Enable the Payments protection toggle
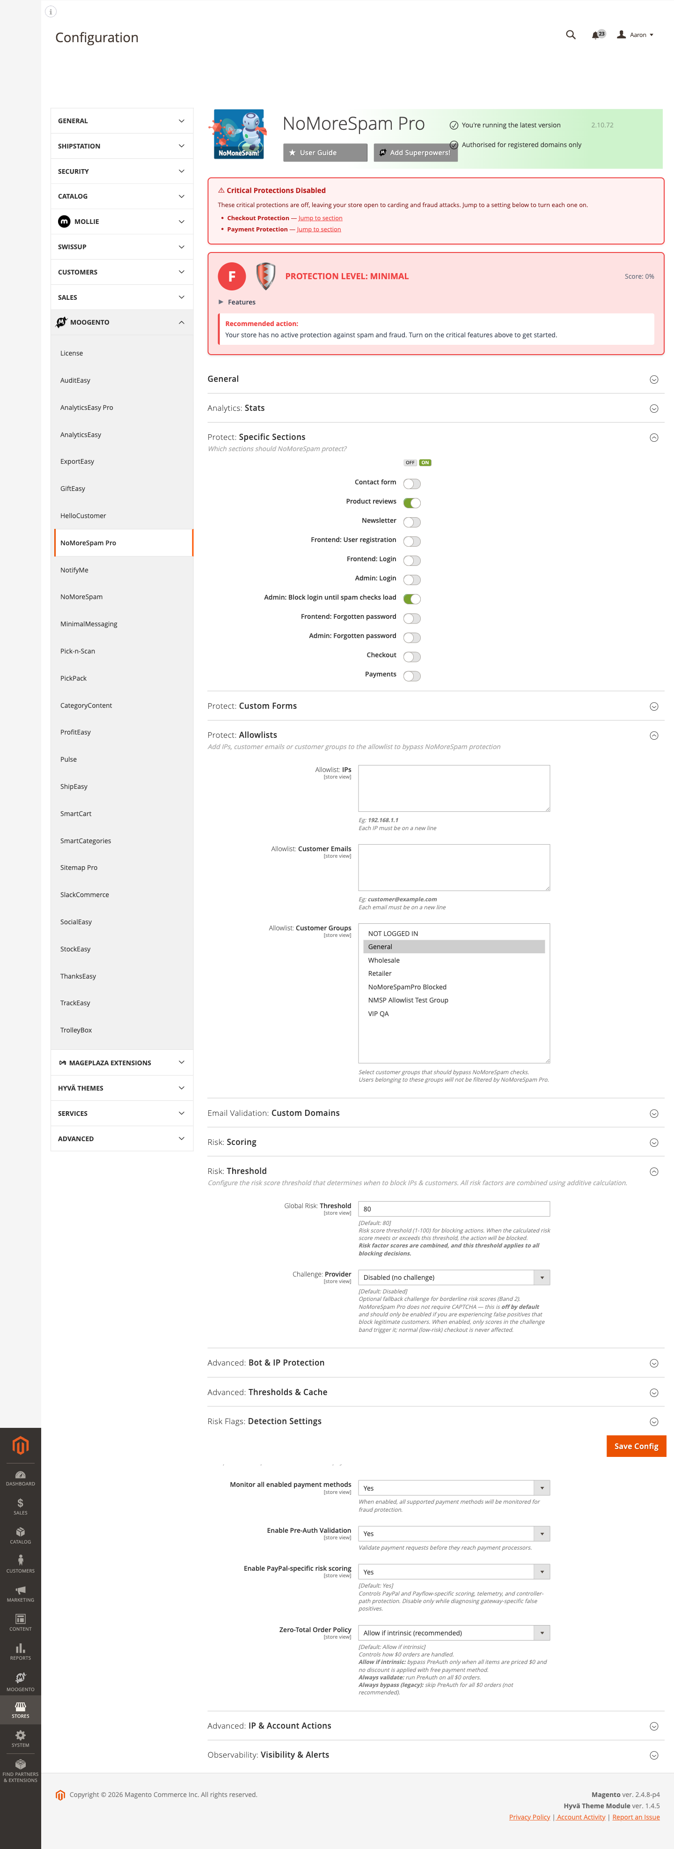 (411, 676)
